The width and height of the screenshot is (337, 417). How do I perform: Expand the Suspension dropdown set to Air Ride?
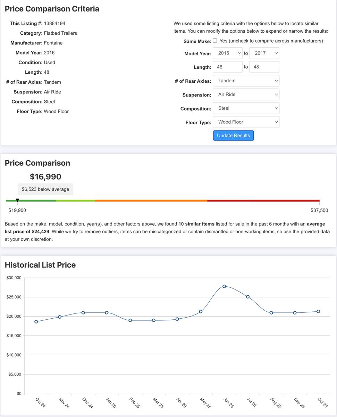246,95
